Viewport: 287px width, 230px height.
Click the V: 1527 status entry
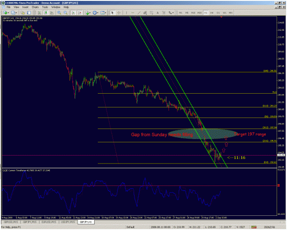[x=241, y=227]
